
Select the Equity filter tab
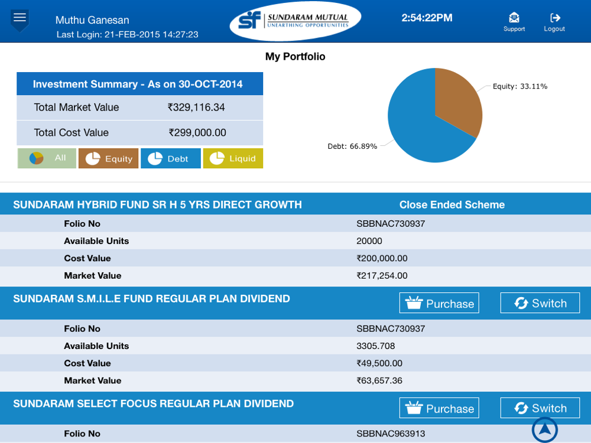pos(109,158)
